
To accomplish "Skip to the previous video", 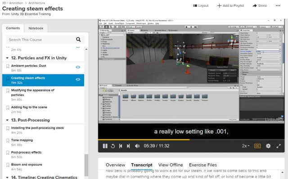I will point(121,146).
